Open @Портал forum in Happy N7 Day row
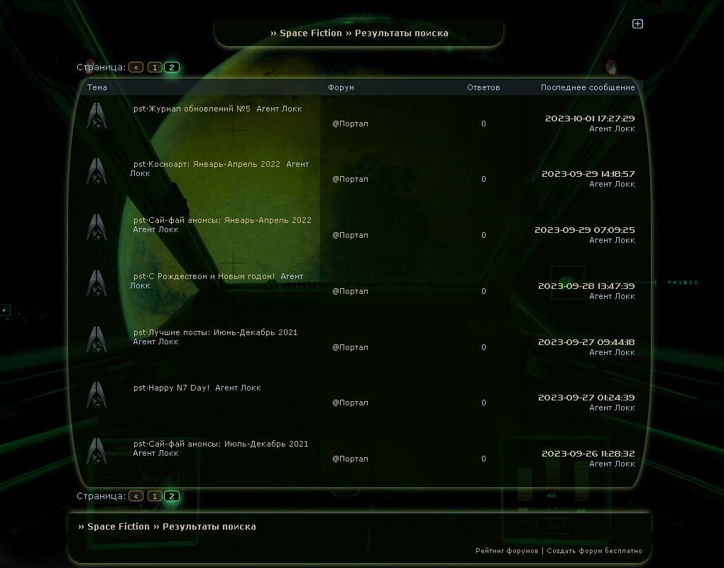 point(350,403)
